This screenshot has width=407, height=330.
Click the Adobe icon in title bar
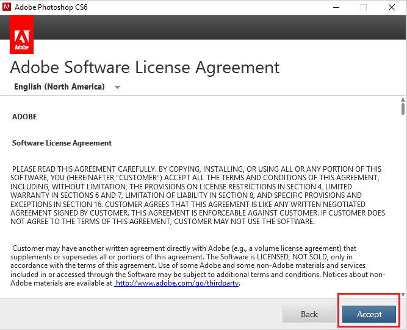[x=7, y=7]
